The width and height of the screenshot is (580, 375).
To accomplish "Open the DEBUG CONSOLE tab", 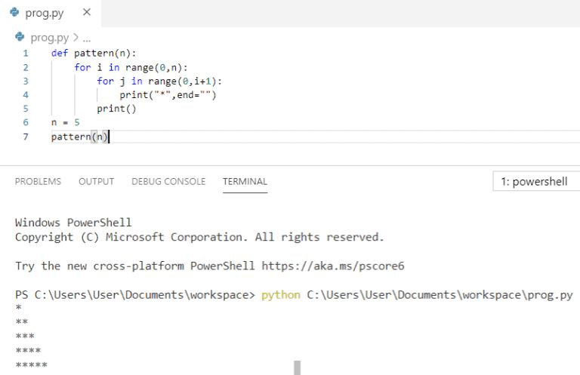I will [168, 181].
